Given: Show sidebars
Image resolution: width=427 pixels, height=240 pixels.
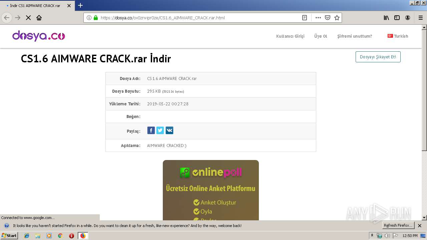Looking at the screenshot, I should click(397, 18).
